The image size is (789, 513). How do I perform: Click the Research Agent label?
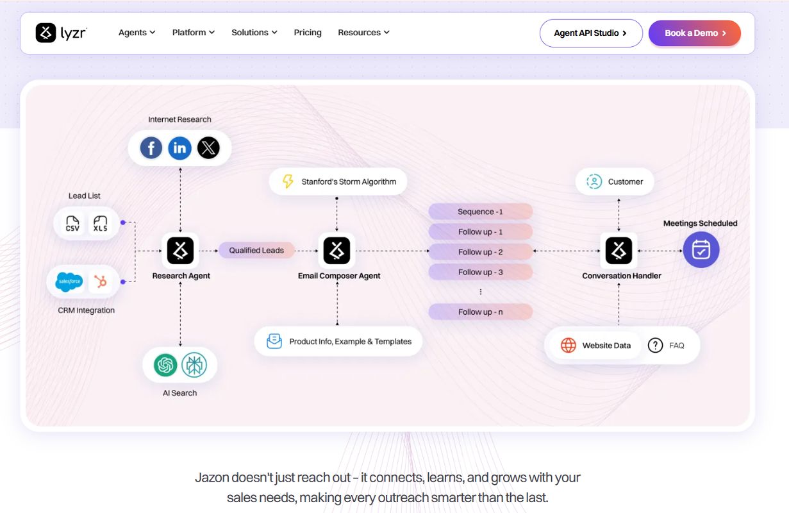coord(181,276)
